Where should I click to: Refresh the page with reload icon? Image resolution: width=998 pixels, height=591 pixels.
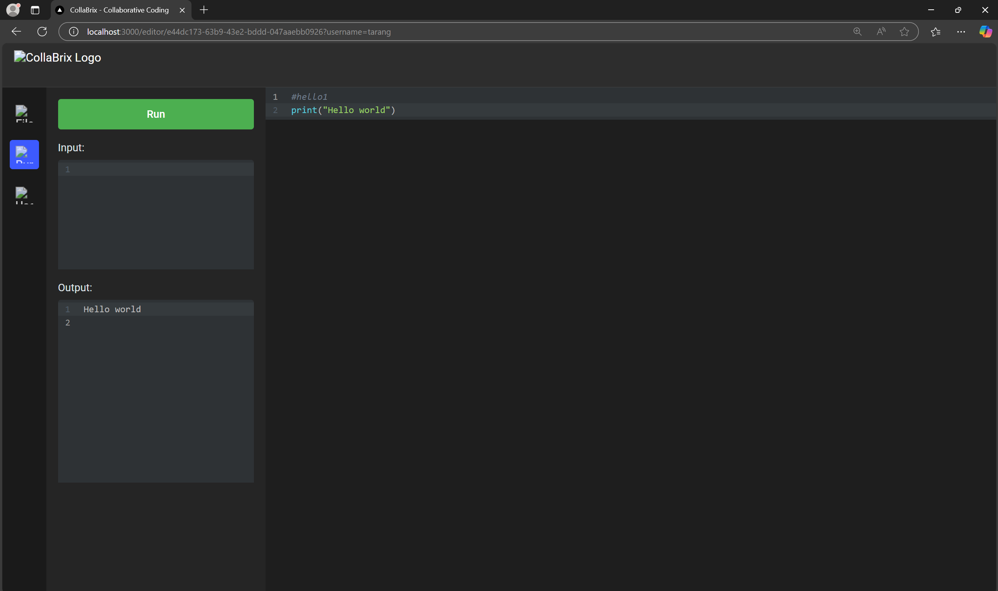pos(42,32)
